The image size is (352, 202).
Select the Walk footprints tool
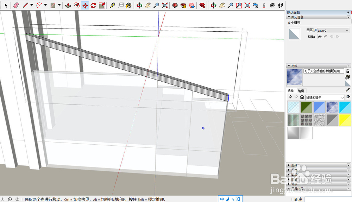[281, 5]
